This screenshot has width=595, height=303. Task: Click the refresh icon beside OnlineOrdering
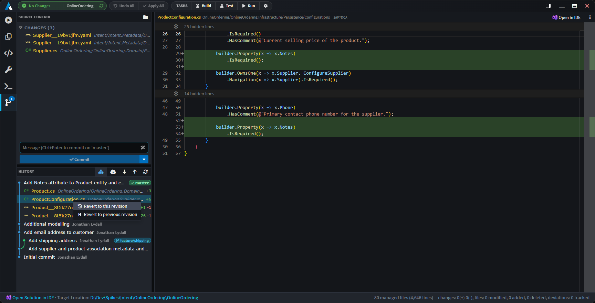pos(101,6)
